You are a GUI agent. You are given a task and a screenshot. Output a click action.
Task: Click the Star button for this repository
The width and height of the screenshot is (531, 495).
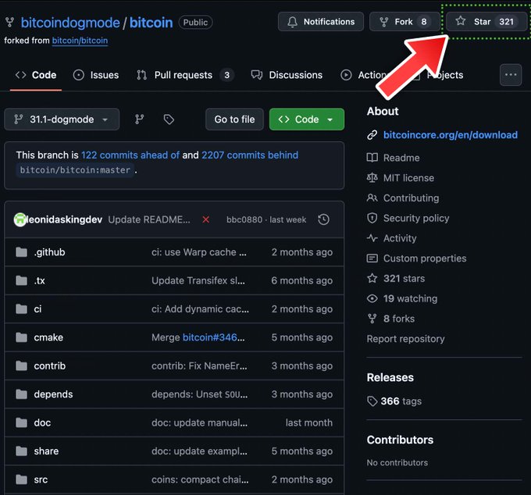click(x=486, y=22)
